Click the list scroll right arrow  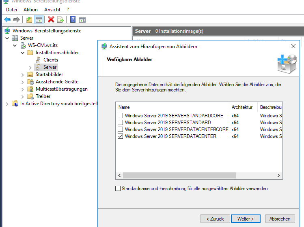(x=278, y=175)
